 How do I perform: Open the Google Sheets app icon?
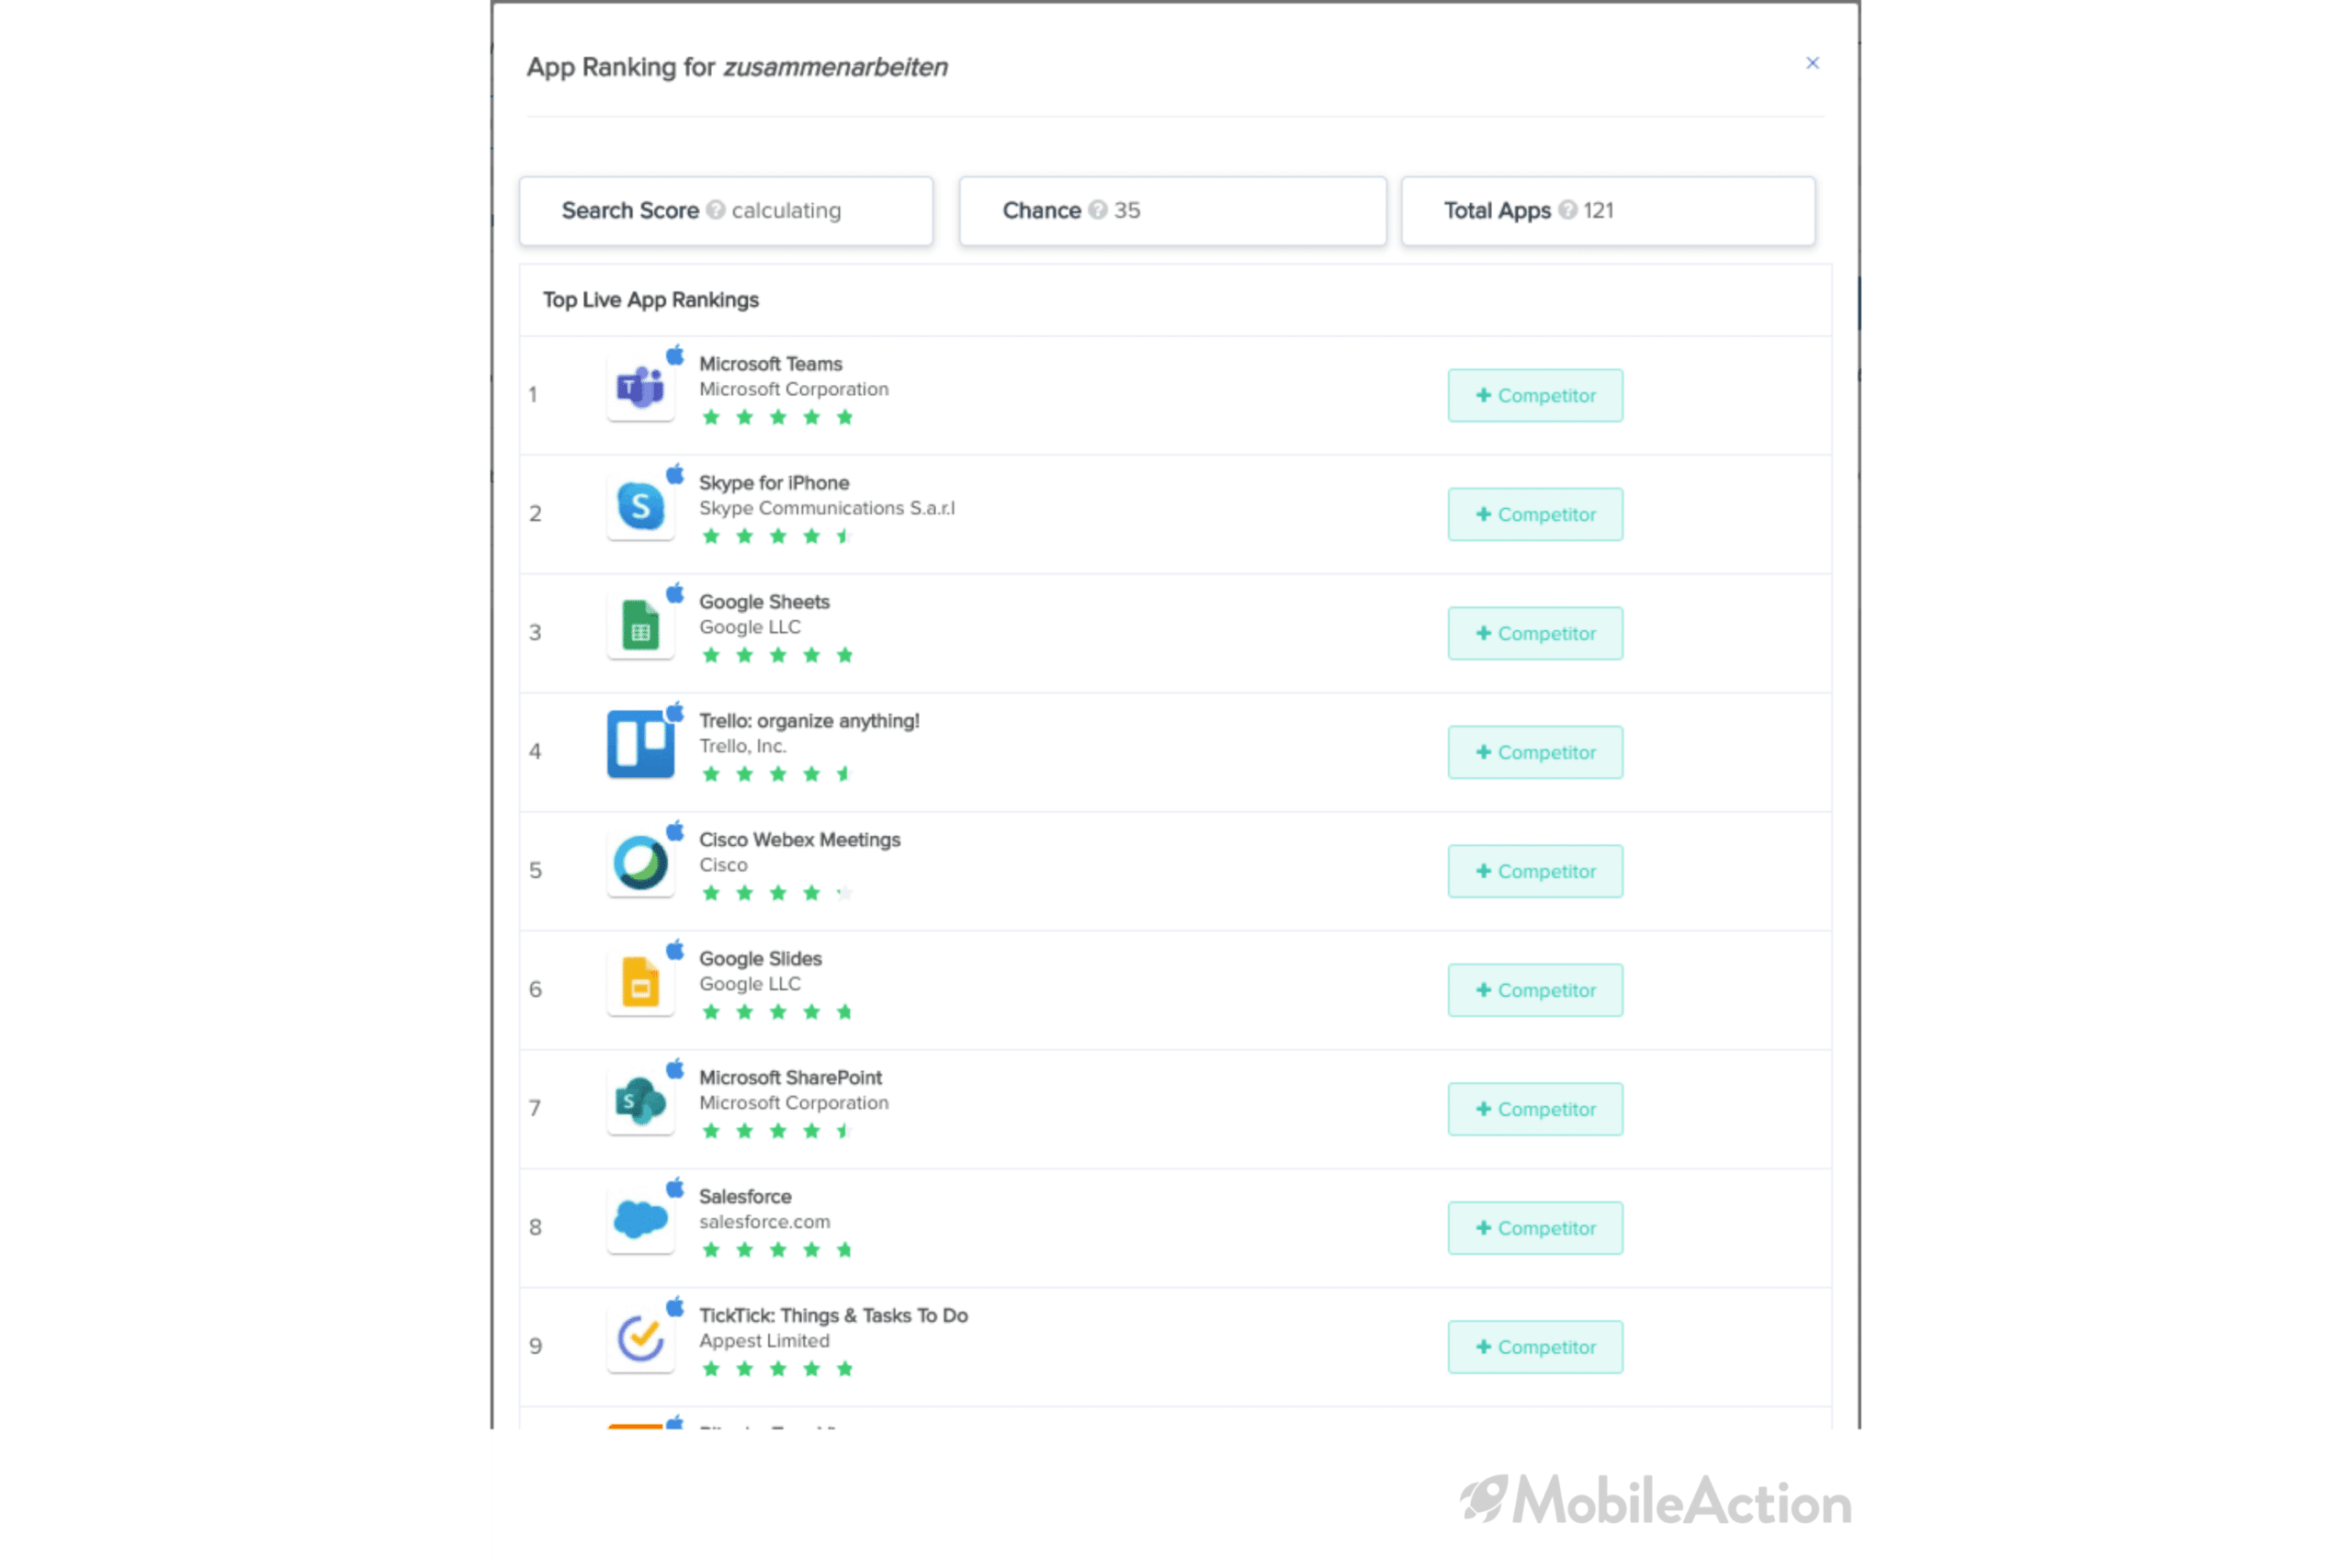coord(641,625)
